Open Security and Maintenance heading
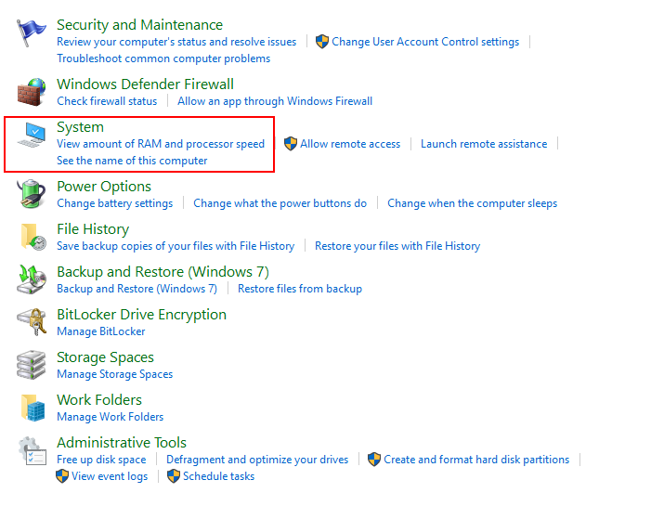 [x=139, y=25]
